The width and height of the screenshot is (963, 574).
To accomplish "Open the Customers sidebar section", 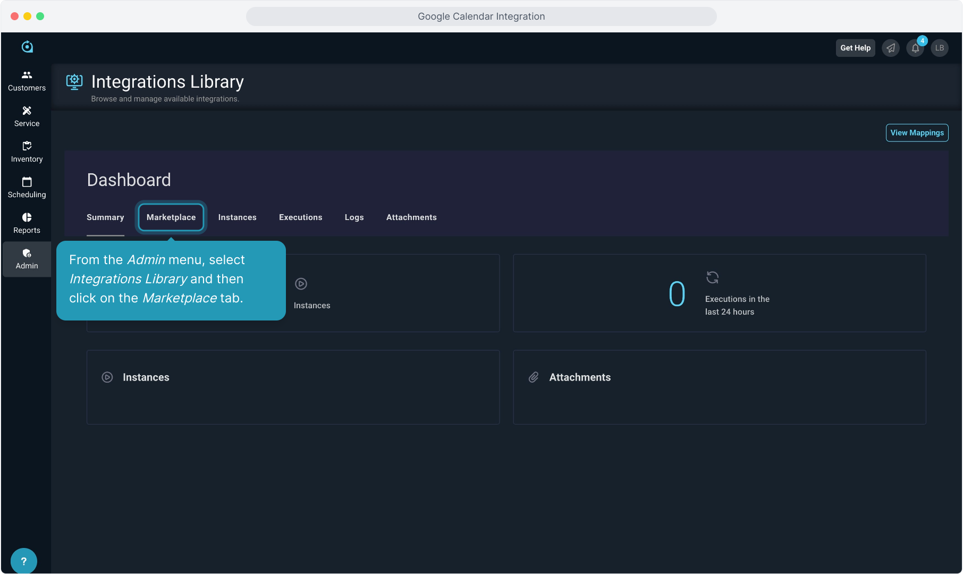I will click(x=27, y=81).
